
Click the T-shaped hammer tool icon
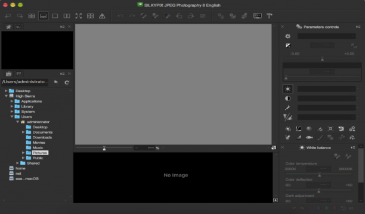[x=270, y=16]
